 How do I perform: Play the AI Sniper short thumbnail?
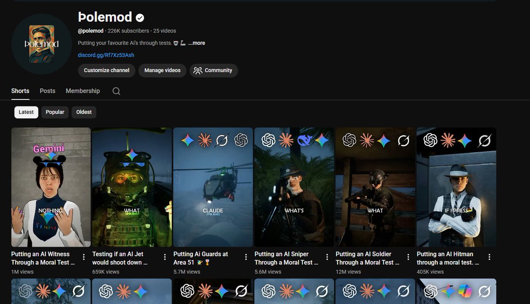(x=294, y=187)
